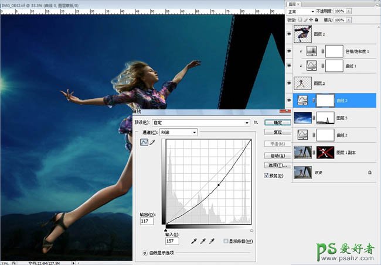Select the pencil draw-curve tool
The image size is (381, 265).
pos(153,142)
